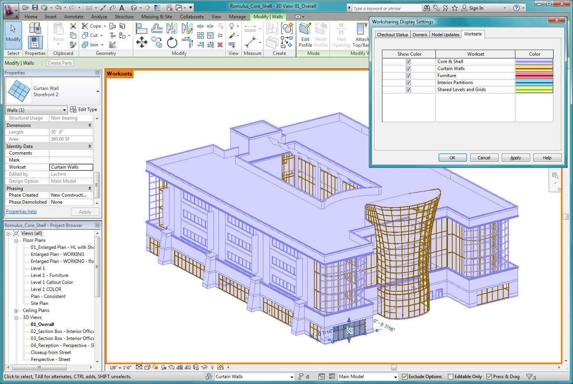Viewport: 573px width, 384px height.
Task: Select the Move tool in Modify panel
Action: [141, 42]
